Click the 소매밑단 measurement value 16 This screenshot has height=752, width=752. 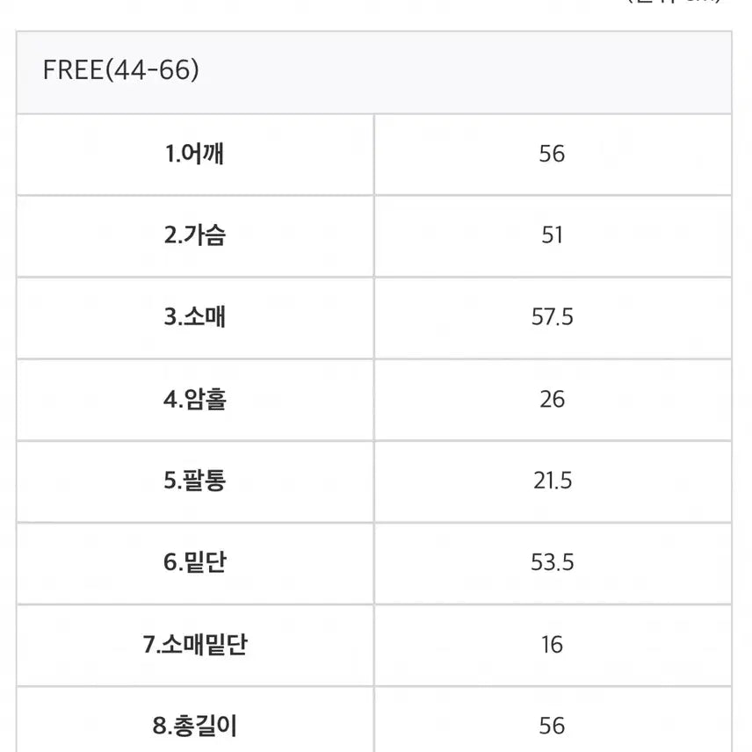(x=552, y=645)
